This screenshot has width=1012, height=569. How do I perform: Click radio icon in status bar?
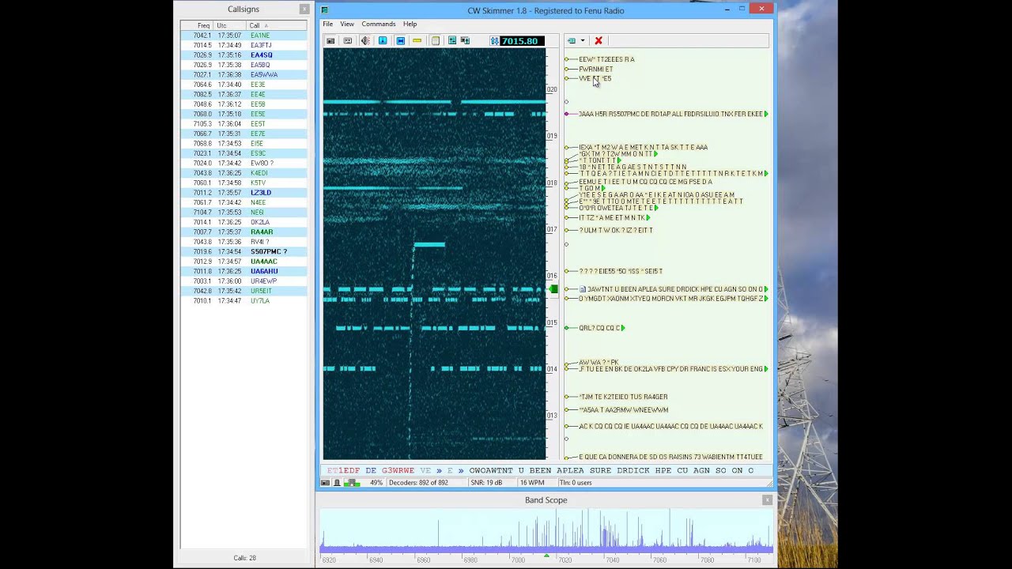(x=326, y=483)
